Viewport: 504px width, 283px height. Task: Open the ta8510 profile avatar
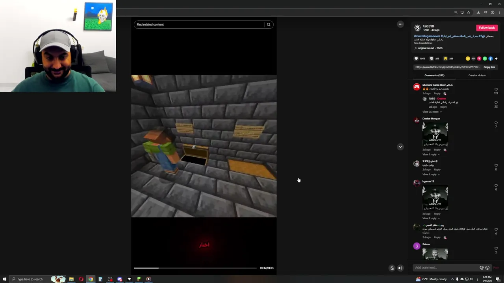click(417, 28)
